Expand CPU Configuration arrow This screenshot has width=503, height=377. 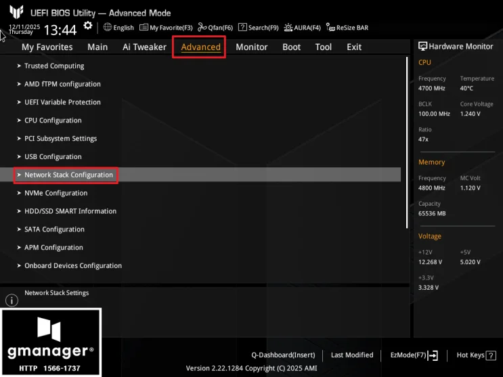coord(19,120)
